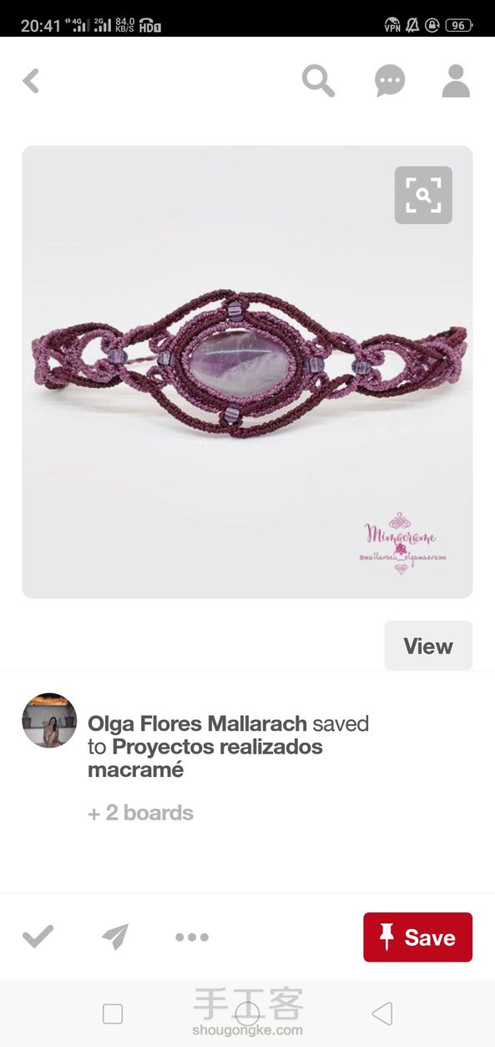Open more options three-dot menu
The width and height of the screenshot is (495, 1047).
[191, 937]
